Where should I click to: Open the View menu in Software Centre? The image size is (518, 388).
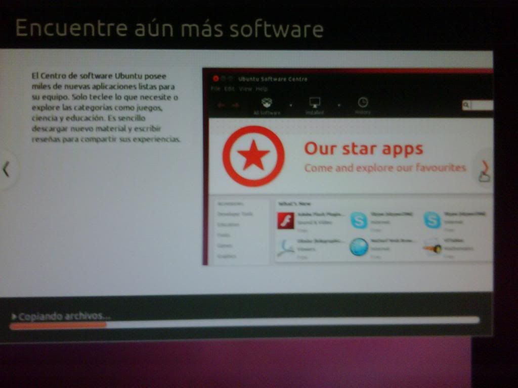245,89
